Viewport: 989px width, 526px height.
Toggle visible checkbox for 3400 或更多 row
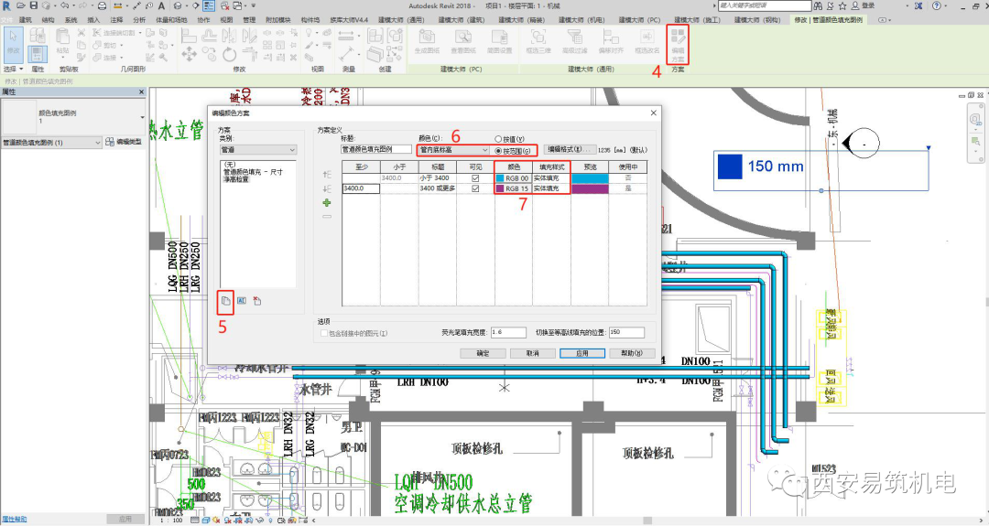point(475,188)
